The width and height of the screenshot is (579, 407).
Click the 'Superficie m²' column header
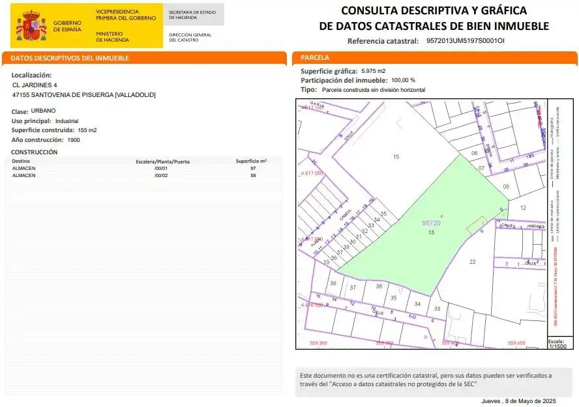251,161
